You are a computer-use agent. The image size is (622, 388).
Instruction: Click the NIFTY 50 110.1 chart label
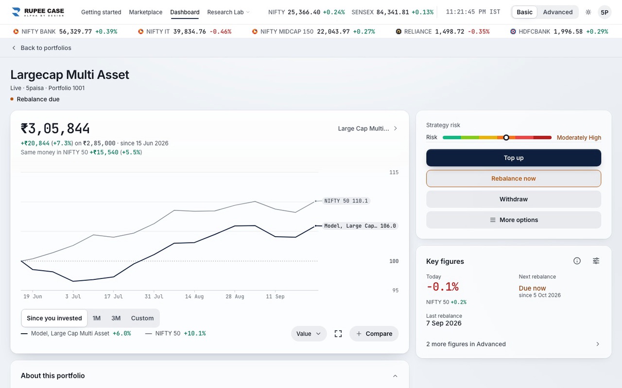pyautogui.click(x=346, y=201)
